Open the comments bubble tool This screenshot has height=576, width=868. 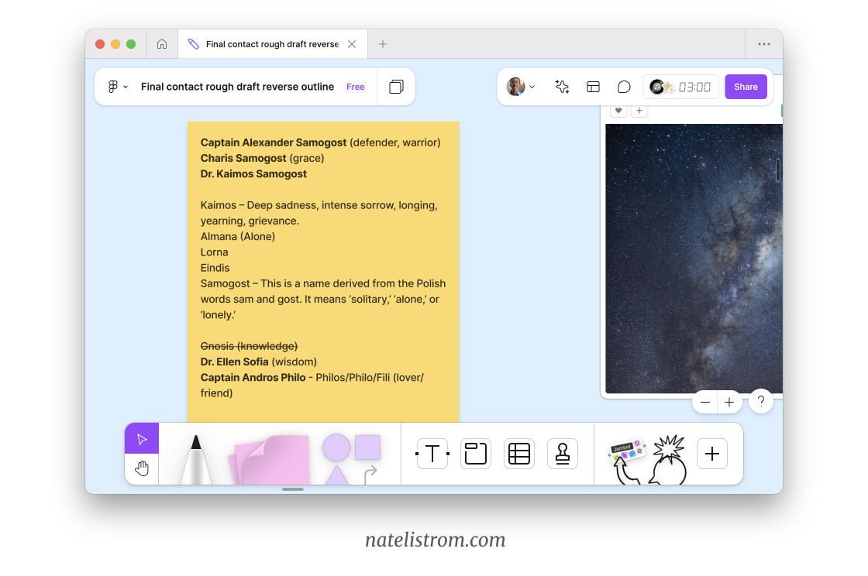tap(624, 87)
